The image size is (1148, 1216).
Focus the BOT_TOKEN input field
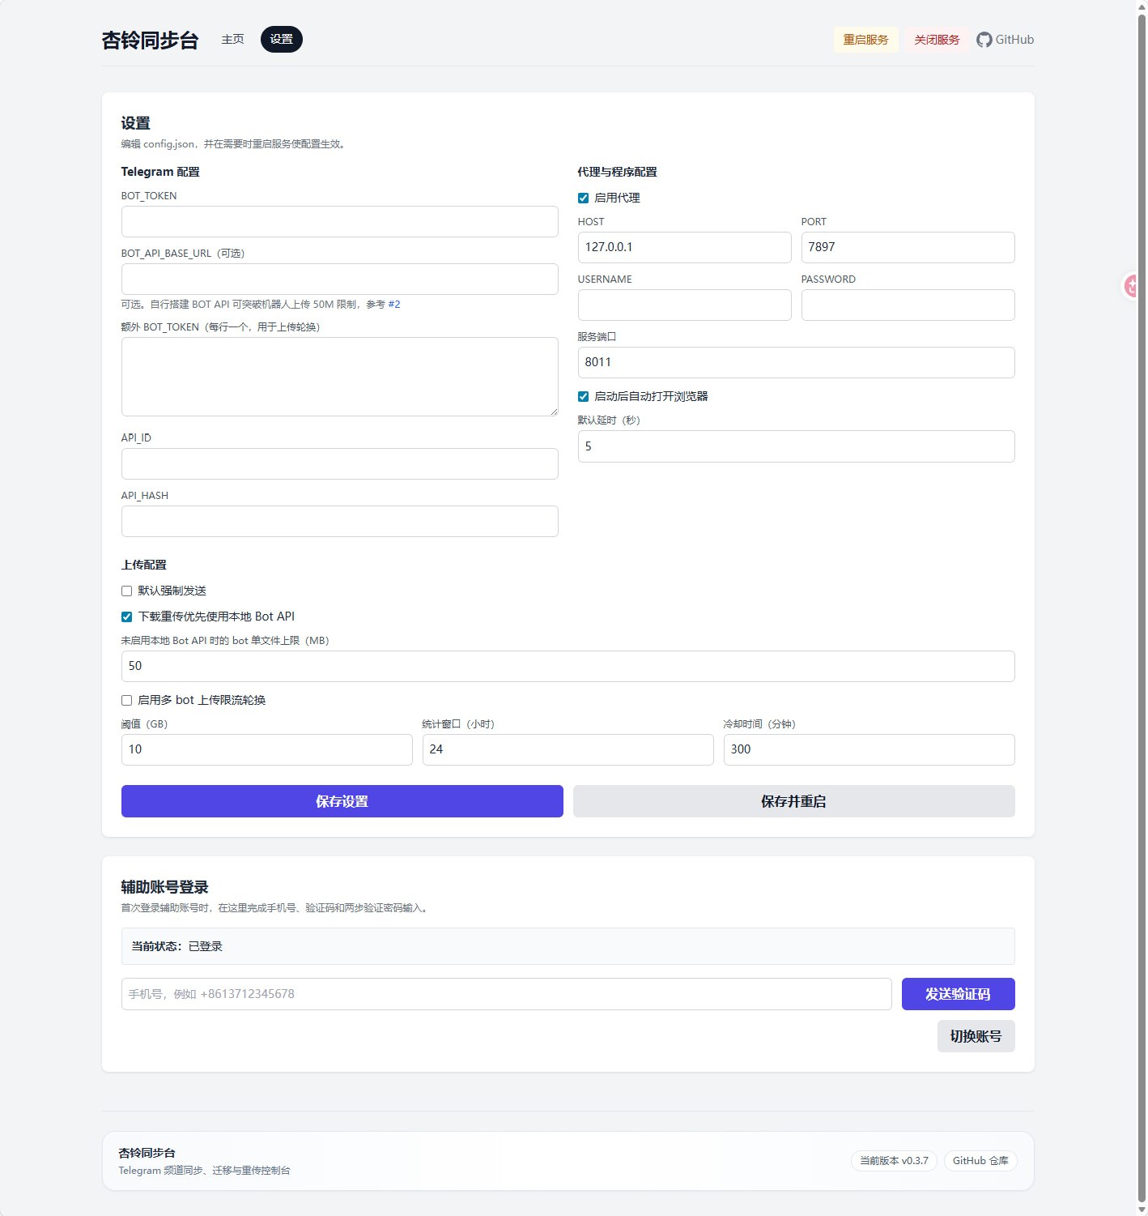tap(339, 222)
